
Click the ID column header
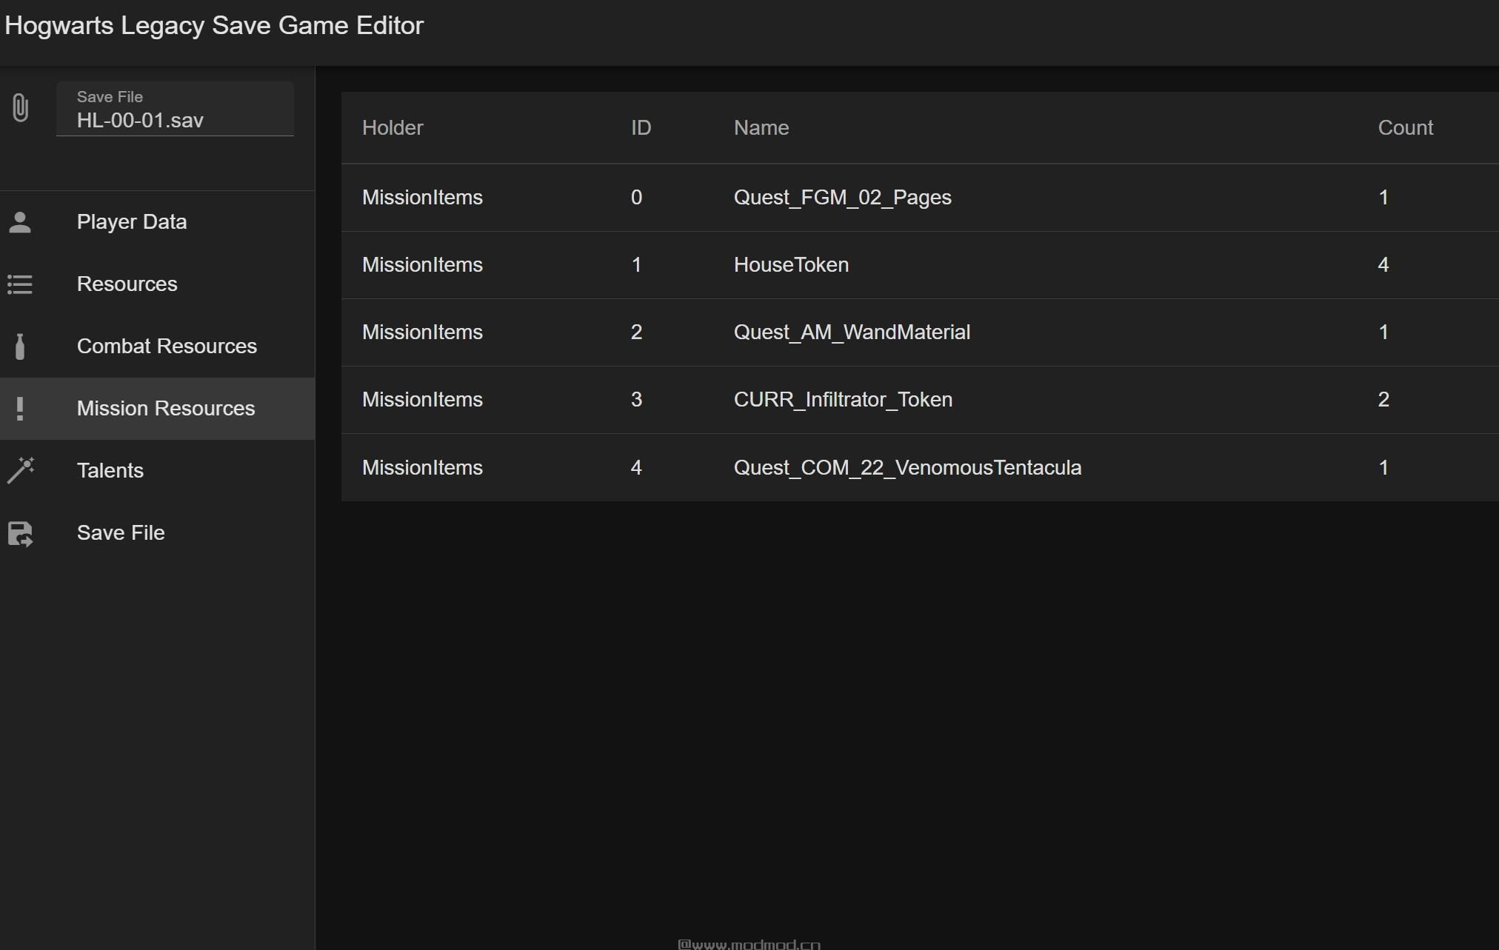pyautogui.click(x=641, y=128)
